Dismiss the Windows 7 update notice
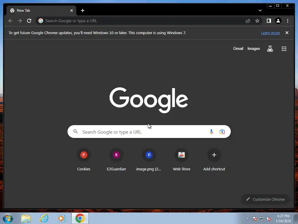298x224 pixels. (x=287, y=33)
